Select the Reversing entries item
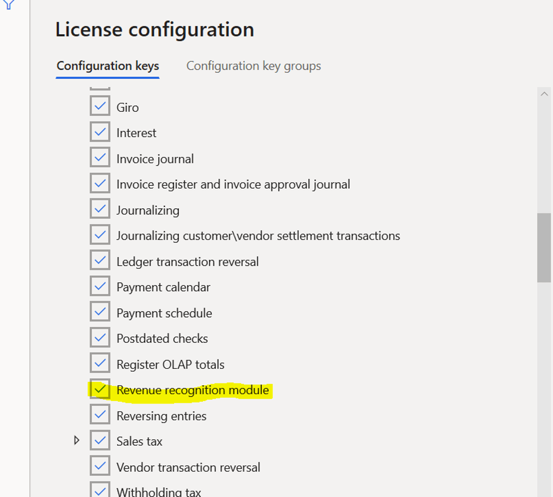 click(161, 416)
